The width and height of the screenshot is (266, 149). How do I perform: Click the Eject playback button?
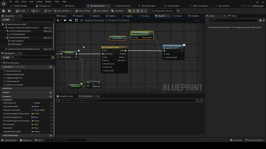point(142,11)
